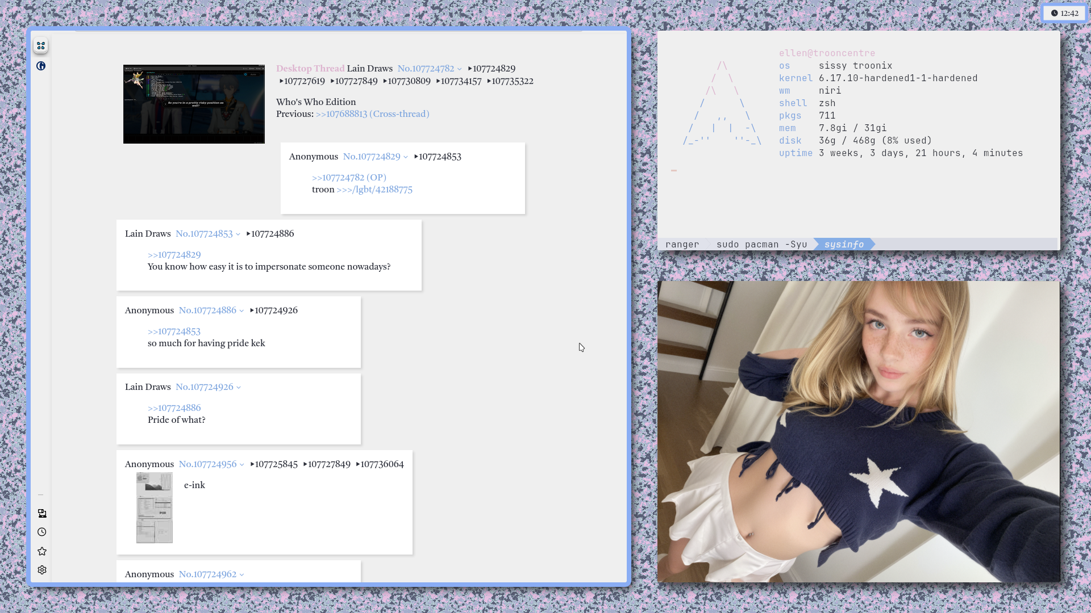The height and width of the screenshot is (613, 1091).
Task: Click the round globe icon in sidebar
Action: [x=41, y=66]
